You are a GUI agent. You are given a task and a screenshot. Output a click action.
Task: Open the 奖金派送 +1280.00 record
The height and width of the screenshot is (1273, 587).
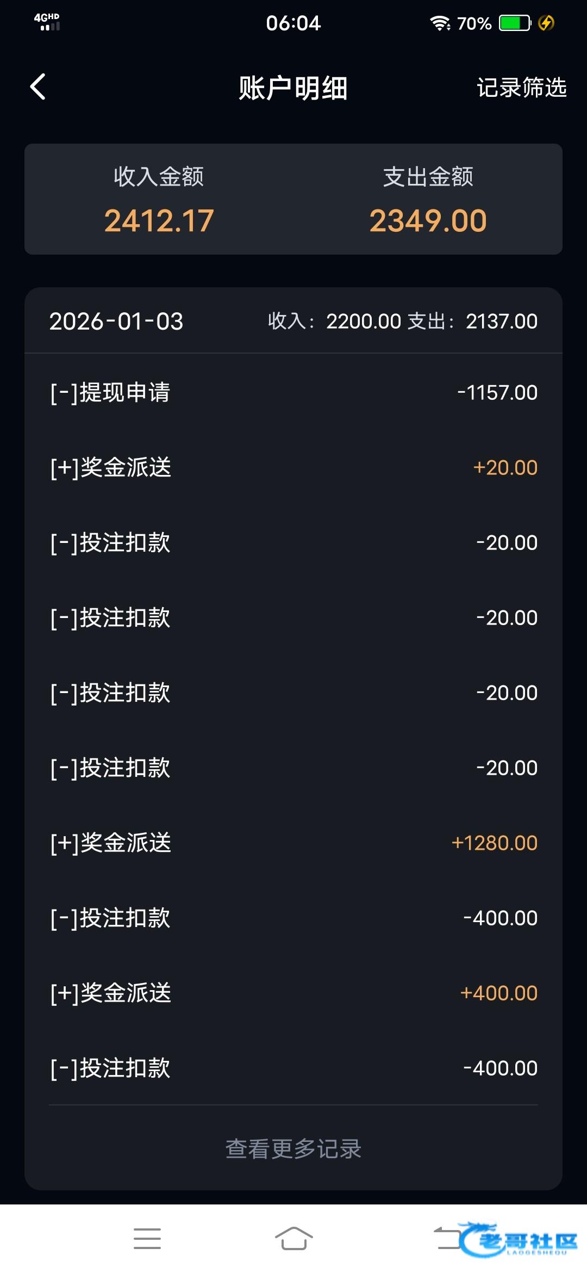293,843
